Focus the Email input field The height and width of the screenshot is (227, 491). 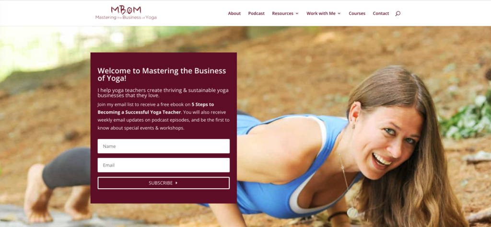click(x=164, y=165)
